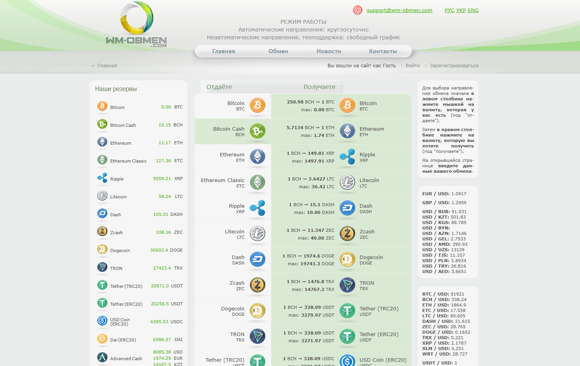
Task: Choose Ripple icon in Получаете column
Action: [x=347, y=157]
